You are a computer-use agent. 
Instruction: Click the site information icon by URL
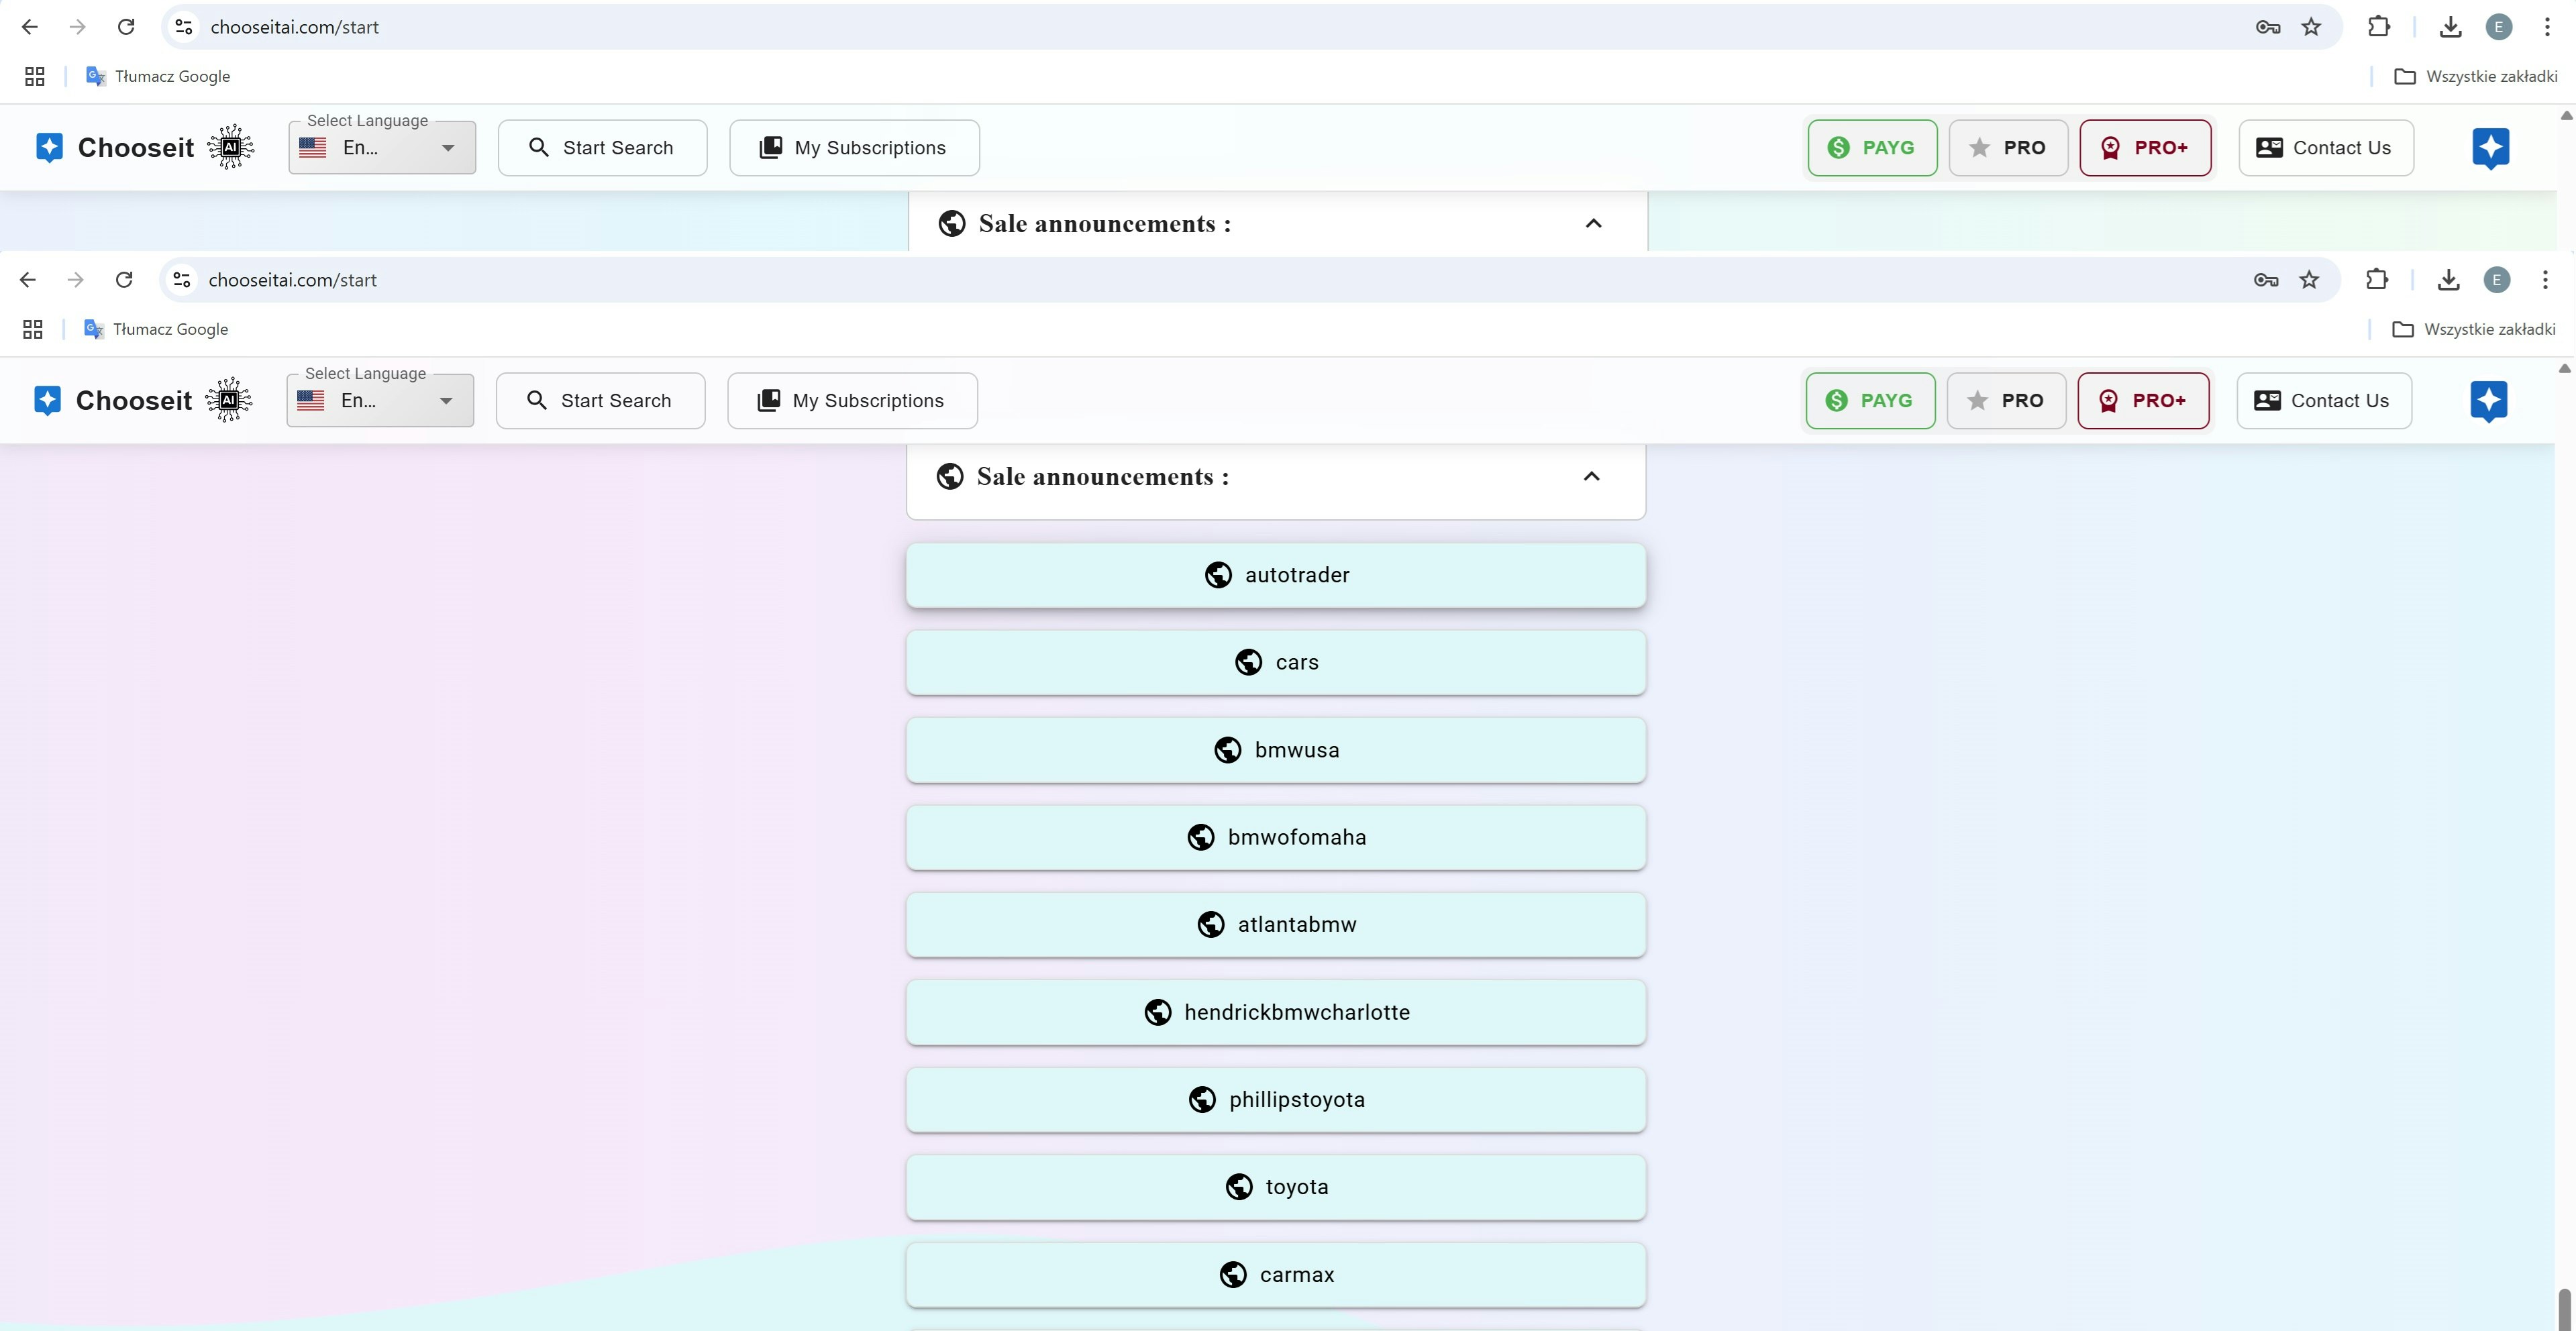pyautogui.click(x=182, y=280)
